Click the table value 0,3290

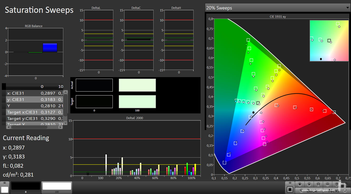click(x=48, y=118)
